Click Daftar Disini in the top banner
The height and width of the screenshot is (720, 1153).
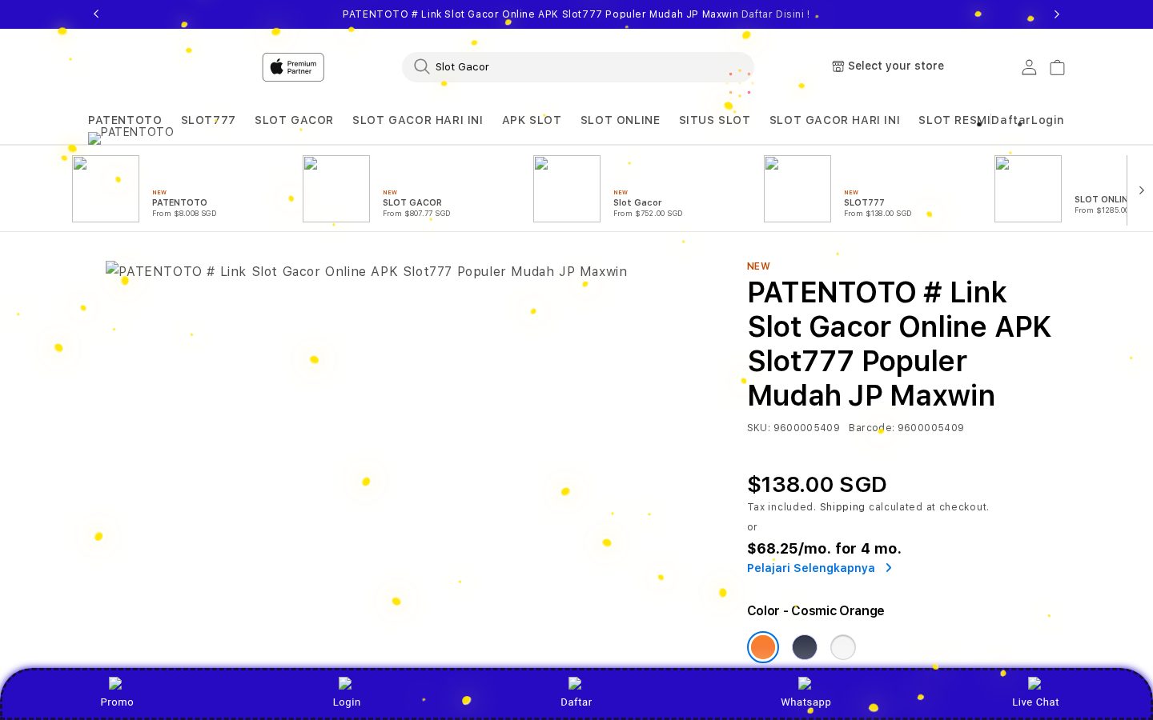[x=775, y=14]
